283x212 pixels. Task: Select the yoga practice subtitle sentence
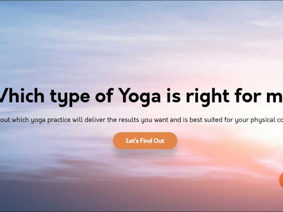click(x=141, y=120)
